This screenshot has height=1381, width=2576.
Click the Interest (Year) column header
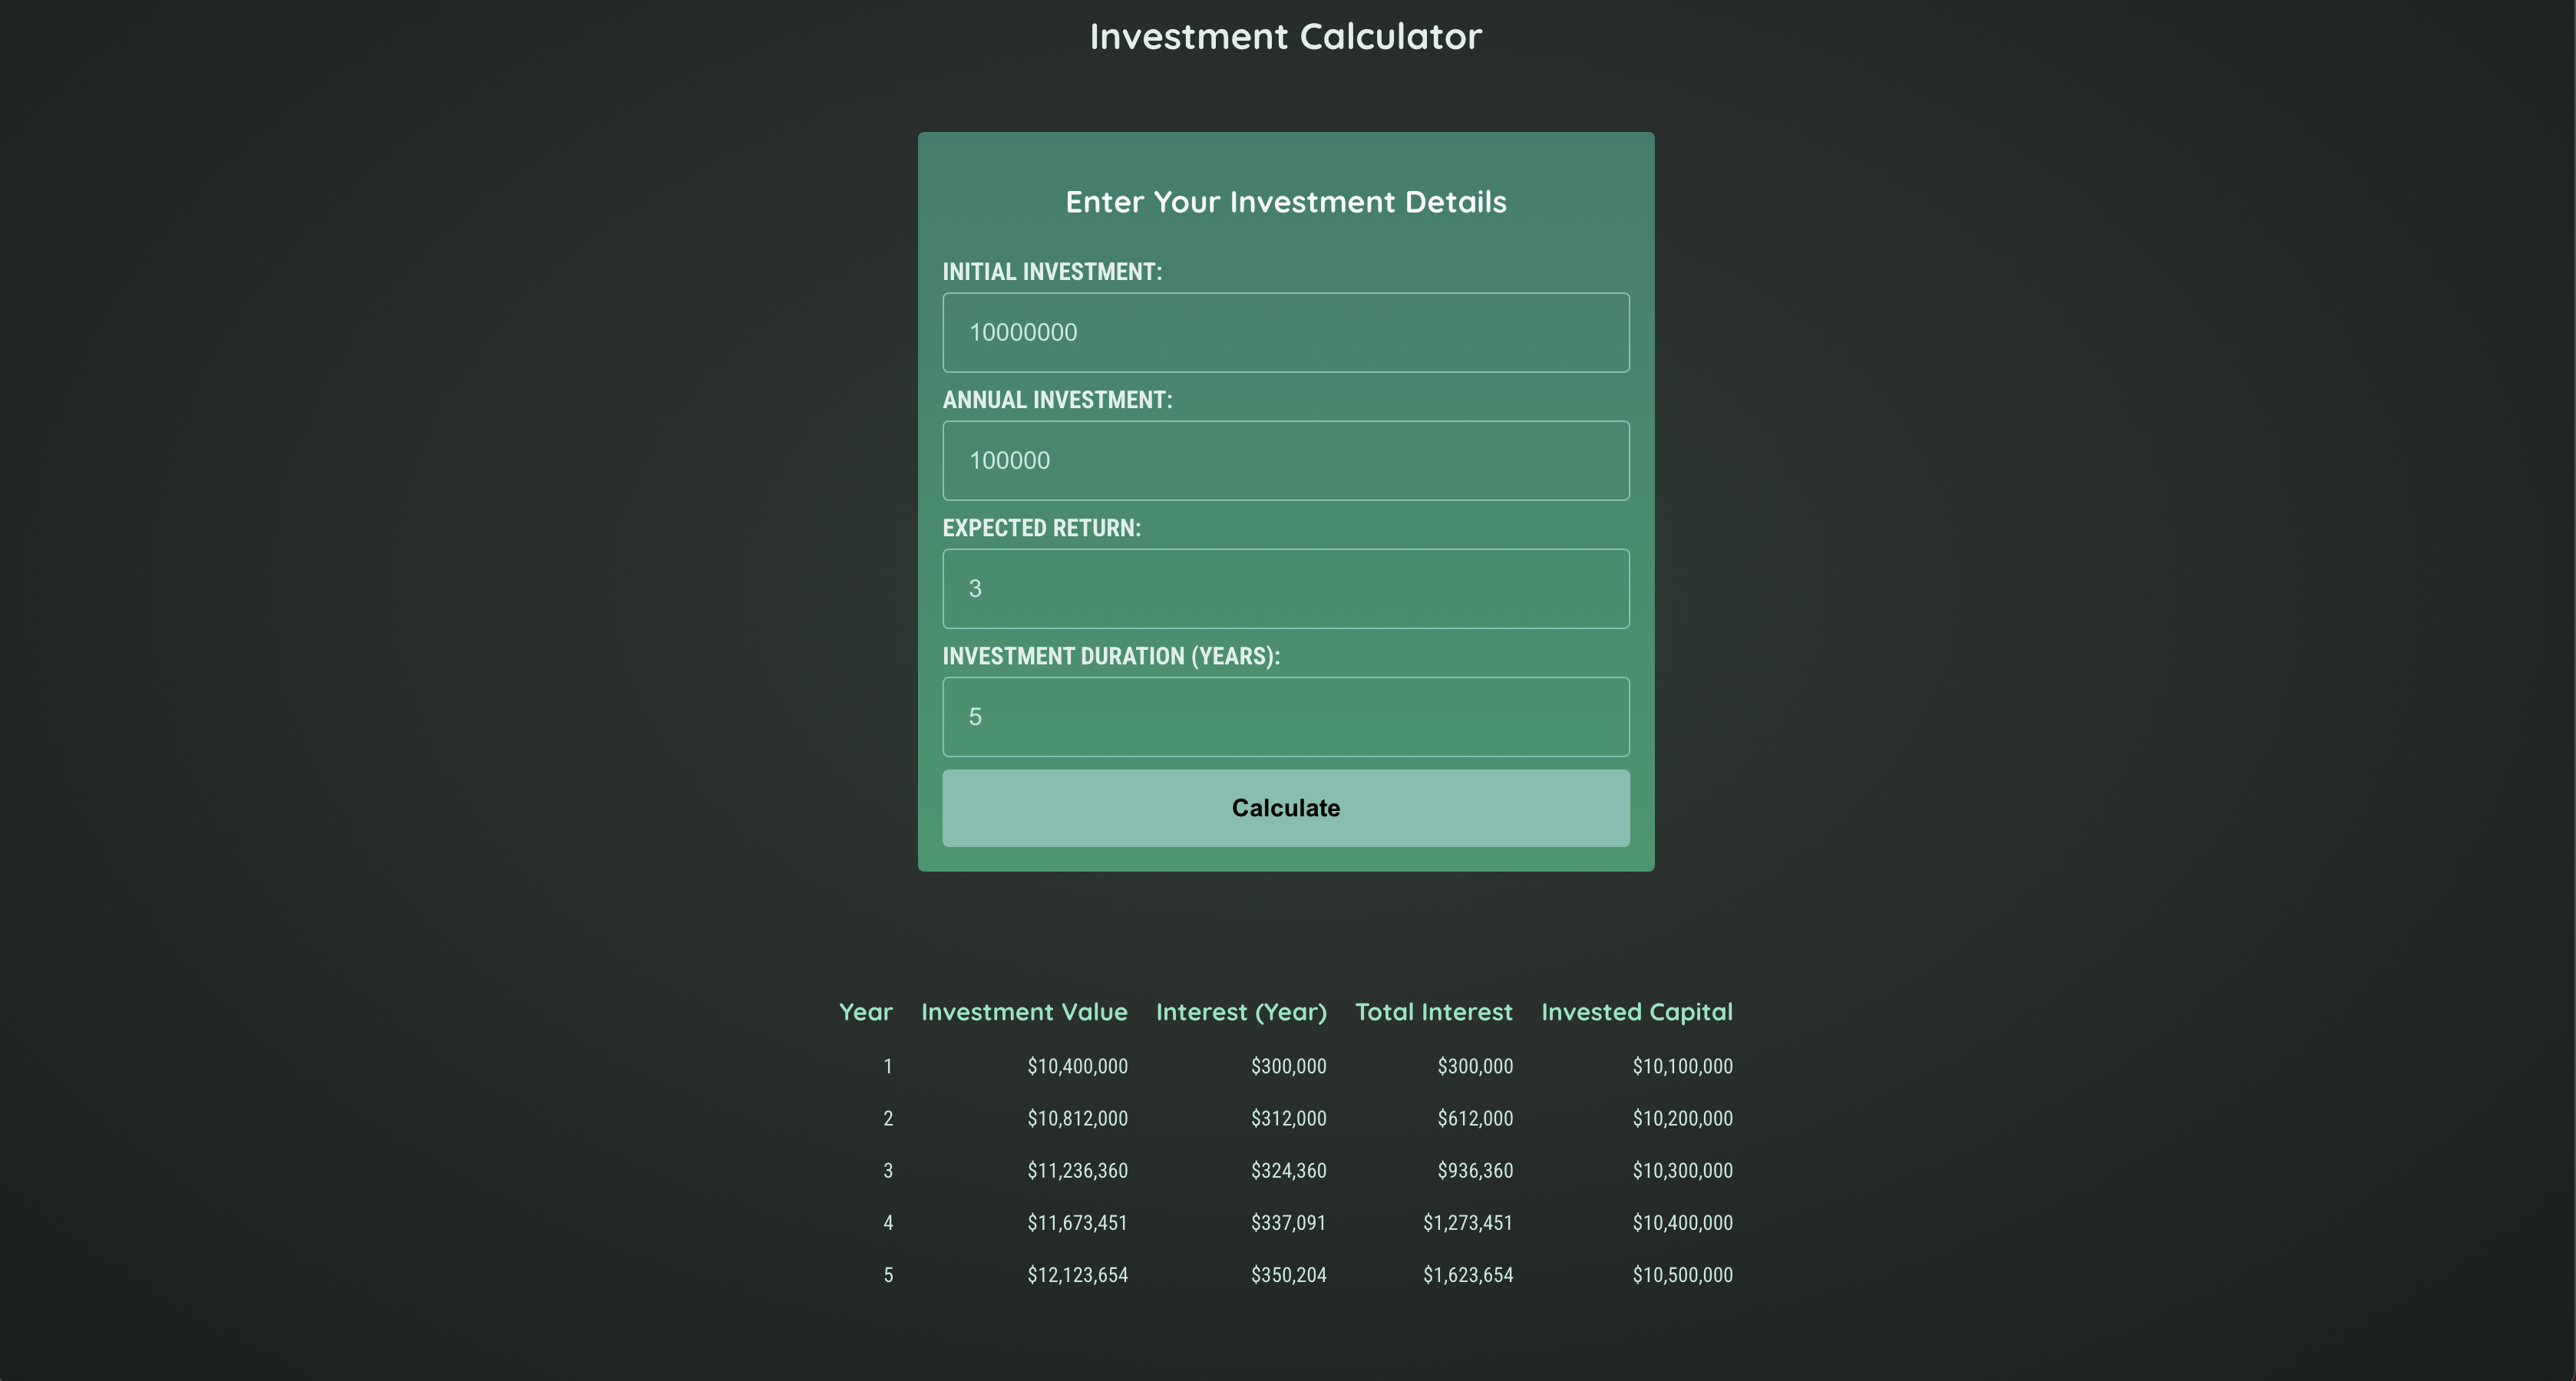point(1240,1012)
